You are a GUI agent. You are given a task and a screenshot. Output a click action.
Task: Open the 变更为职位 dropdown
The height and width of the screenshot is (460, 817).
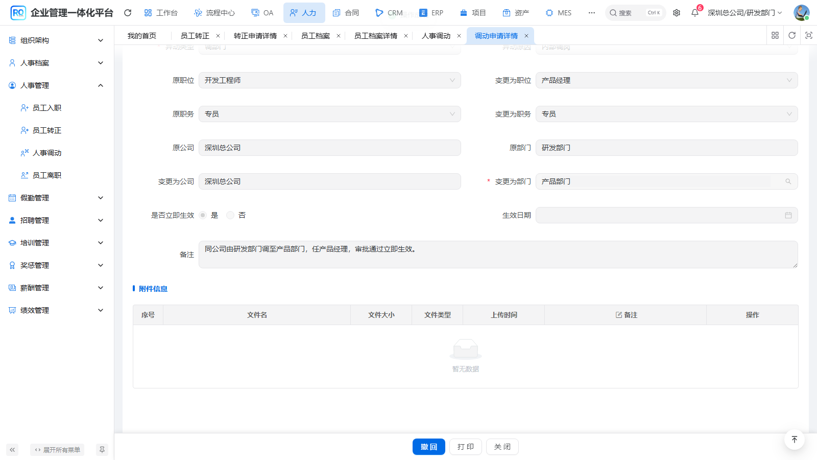point(667,80)
